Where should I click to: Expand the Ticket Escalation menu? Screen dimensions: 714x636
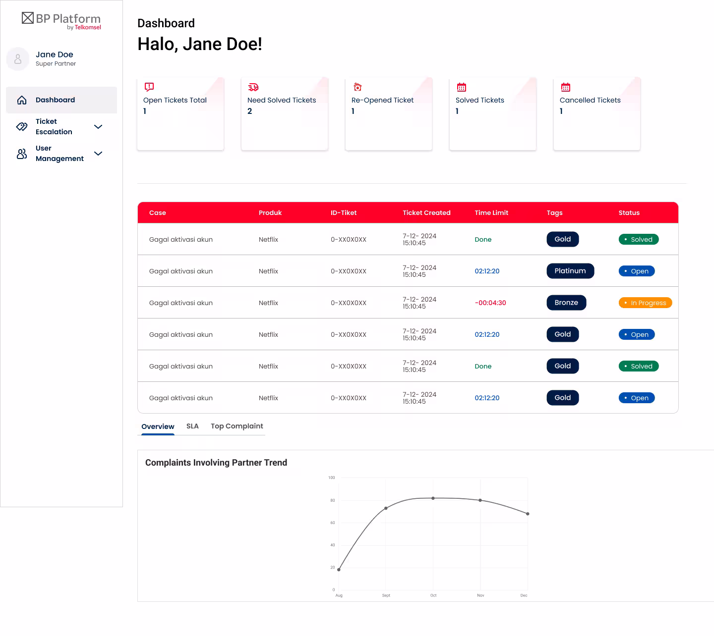[98, 127]
